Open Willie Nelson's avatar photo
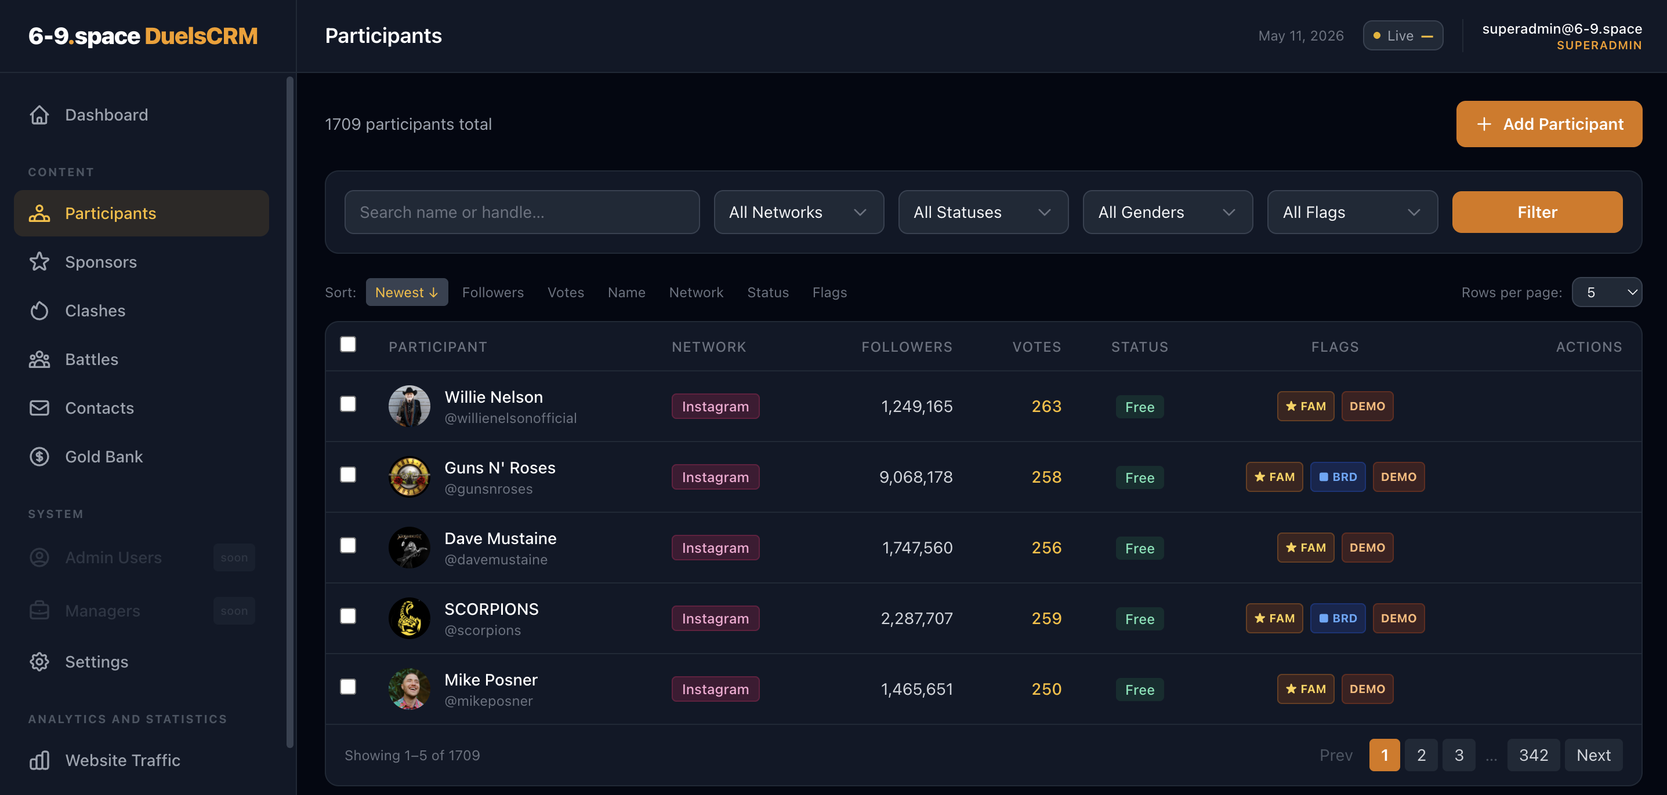 (409, 406)
